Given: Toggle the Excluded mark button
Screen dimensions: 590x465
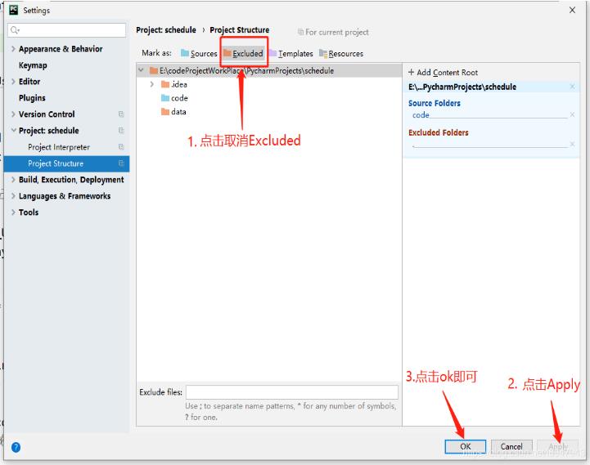Looking at the screenshot, I should (243, 53).
